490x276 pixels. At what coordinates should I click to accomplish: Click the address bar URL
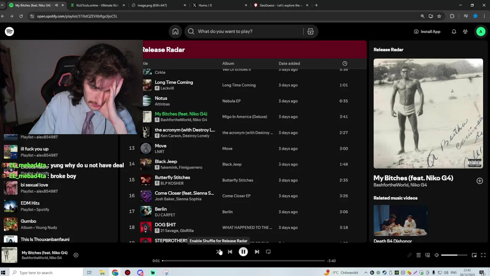(x=77, y=16)
